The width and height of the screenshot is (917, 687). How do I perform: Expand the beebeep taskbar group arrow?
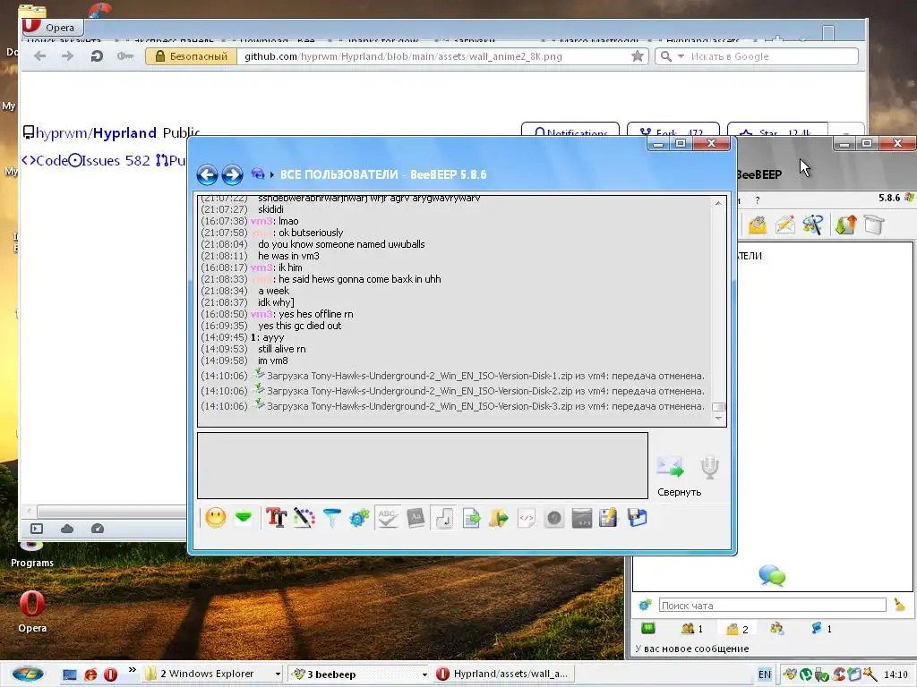click(x=424, y=674)
